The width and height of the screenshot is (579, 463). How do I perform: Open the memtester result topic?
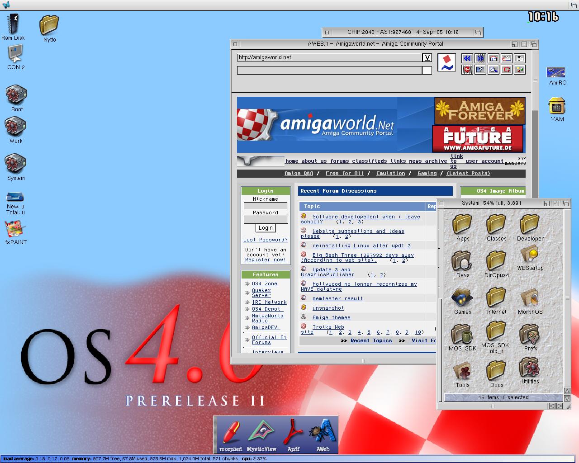pos(337,298)
